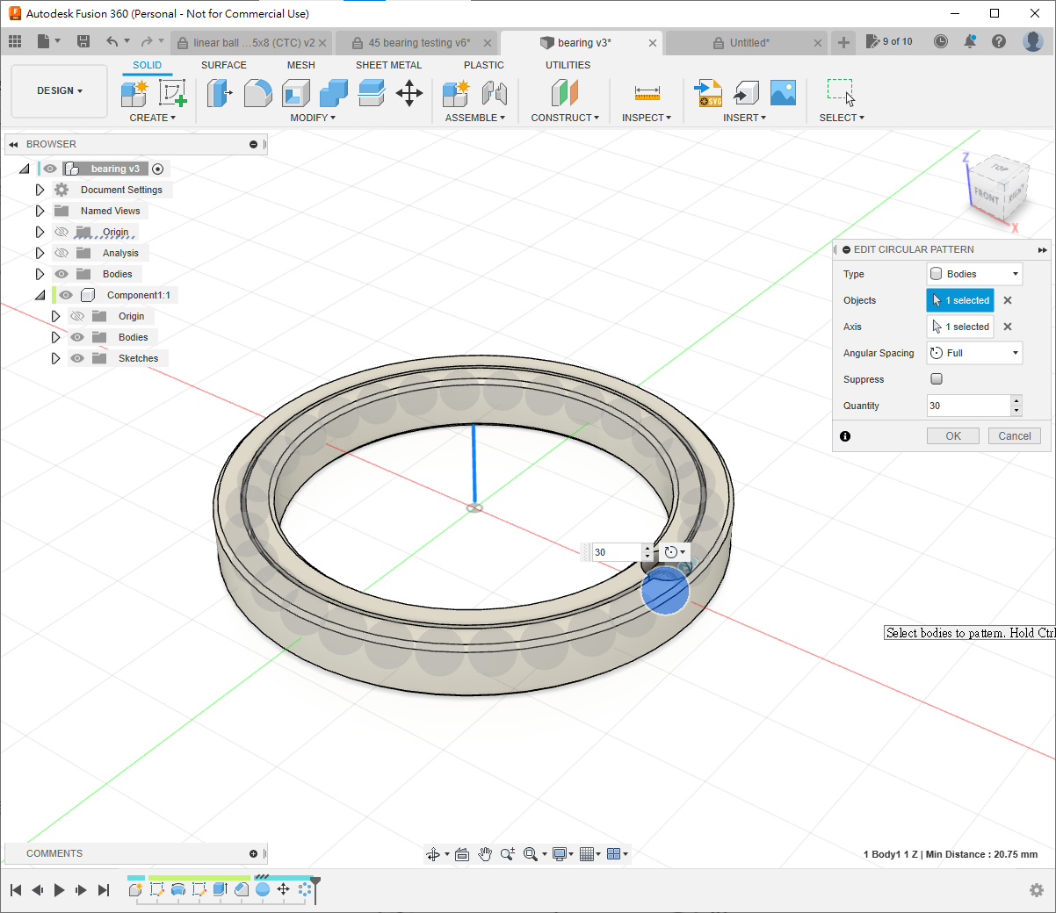Screen dimensions: 1056x913
Task: Click the timeline play button
Action: click(59, 890)
